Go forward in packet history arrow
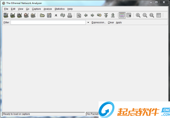This screenshot has height=118, width=170. (92, 15)
